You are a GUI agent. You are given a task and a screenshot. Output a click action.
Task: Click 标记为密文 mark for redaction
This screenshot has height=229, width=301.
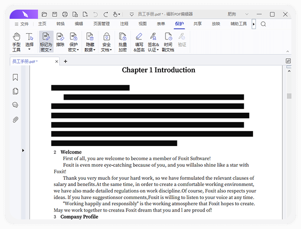46,42
